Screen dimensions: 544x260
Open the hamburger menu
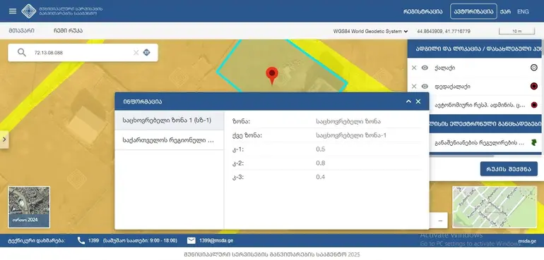click(13, 11)
